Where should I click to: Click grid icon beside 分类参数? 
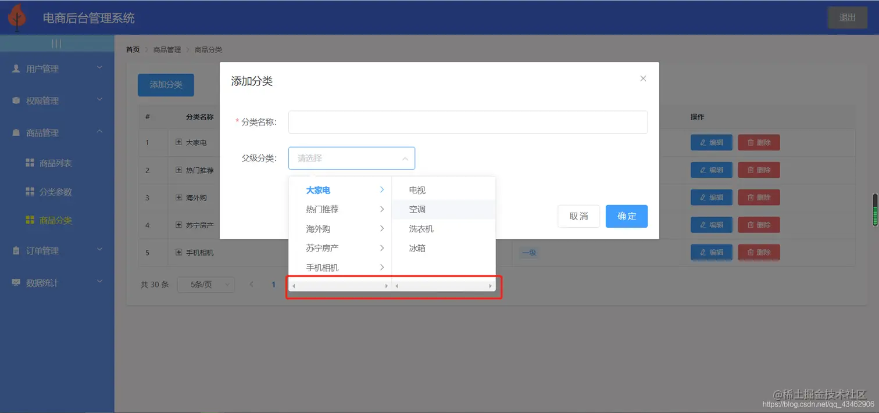(30, 192)
